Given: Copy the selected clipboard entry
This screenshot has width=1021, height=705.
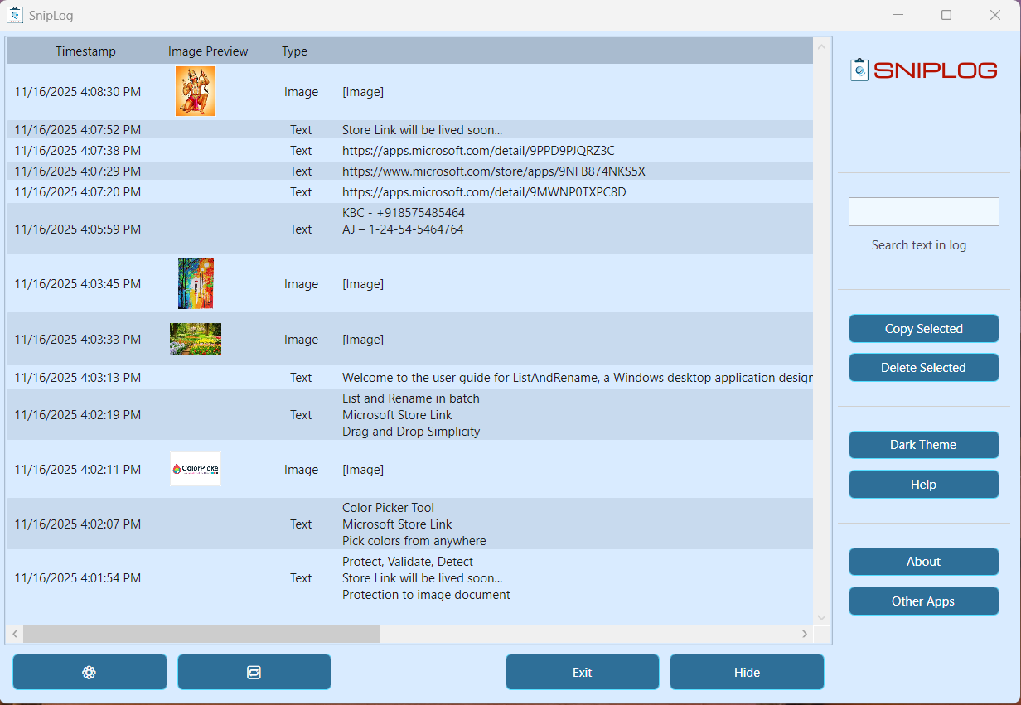Looking at the screenshot, I should coord(923,328).
